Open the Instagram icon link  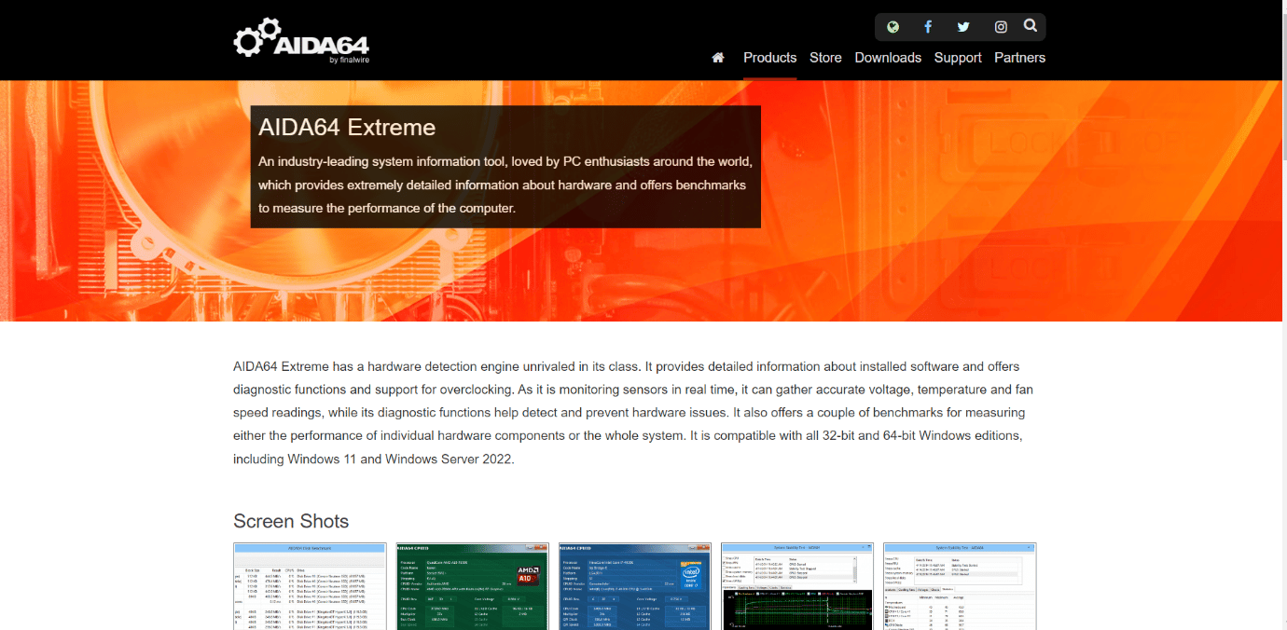[x=1001, y=27]
